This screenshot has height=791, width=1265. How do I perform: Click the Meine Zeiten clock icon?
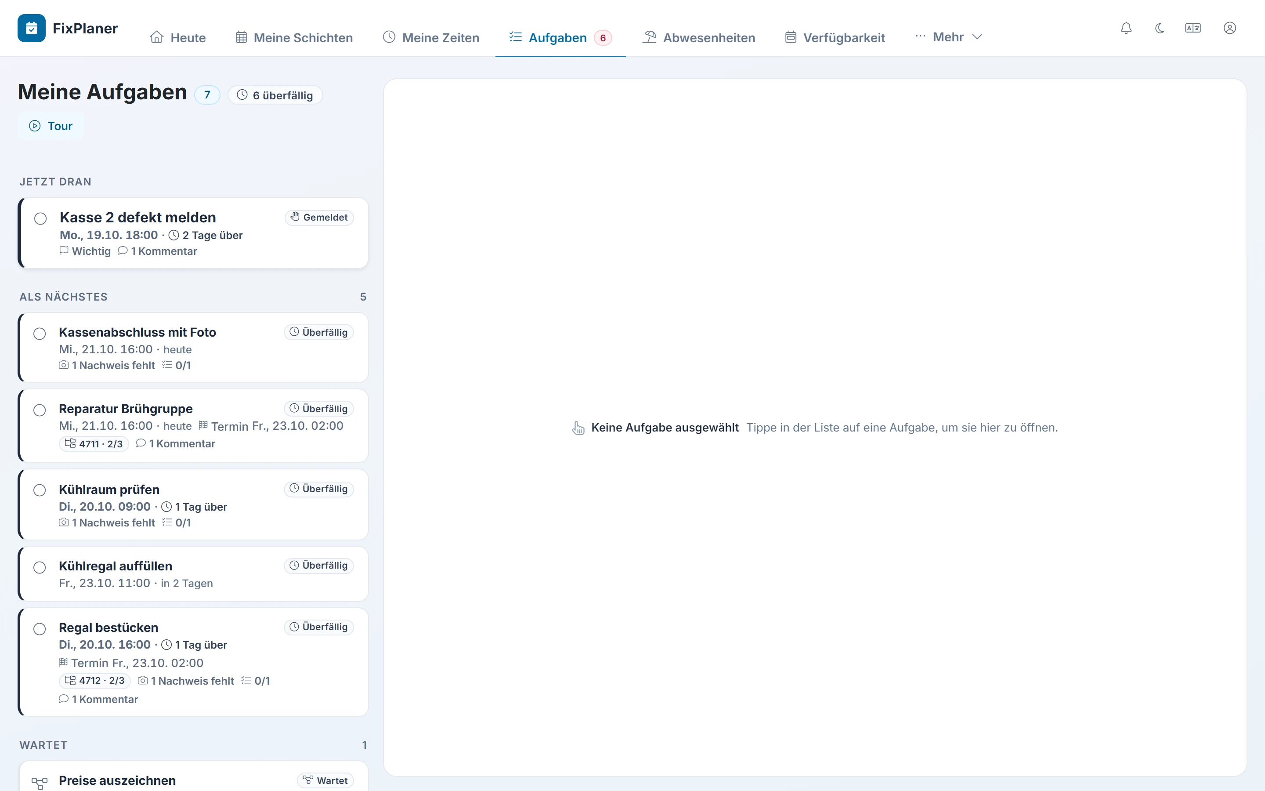[389, 37]
